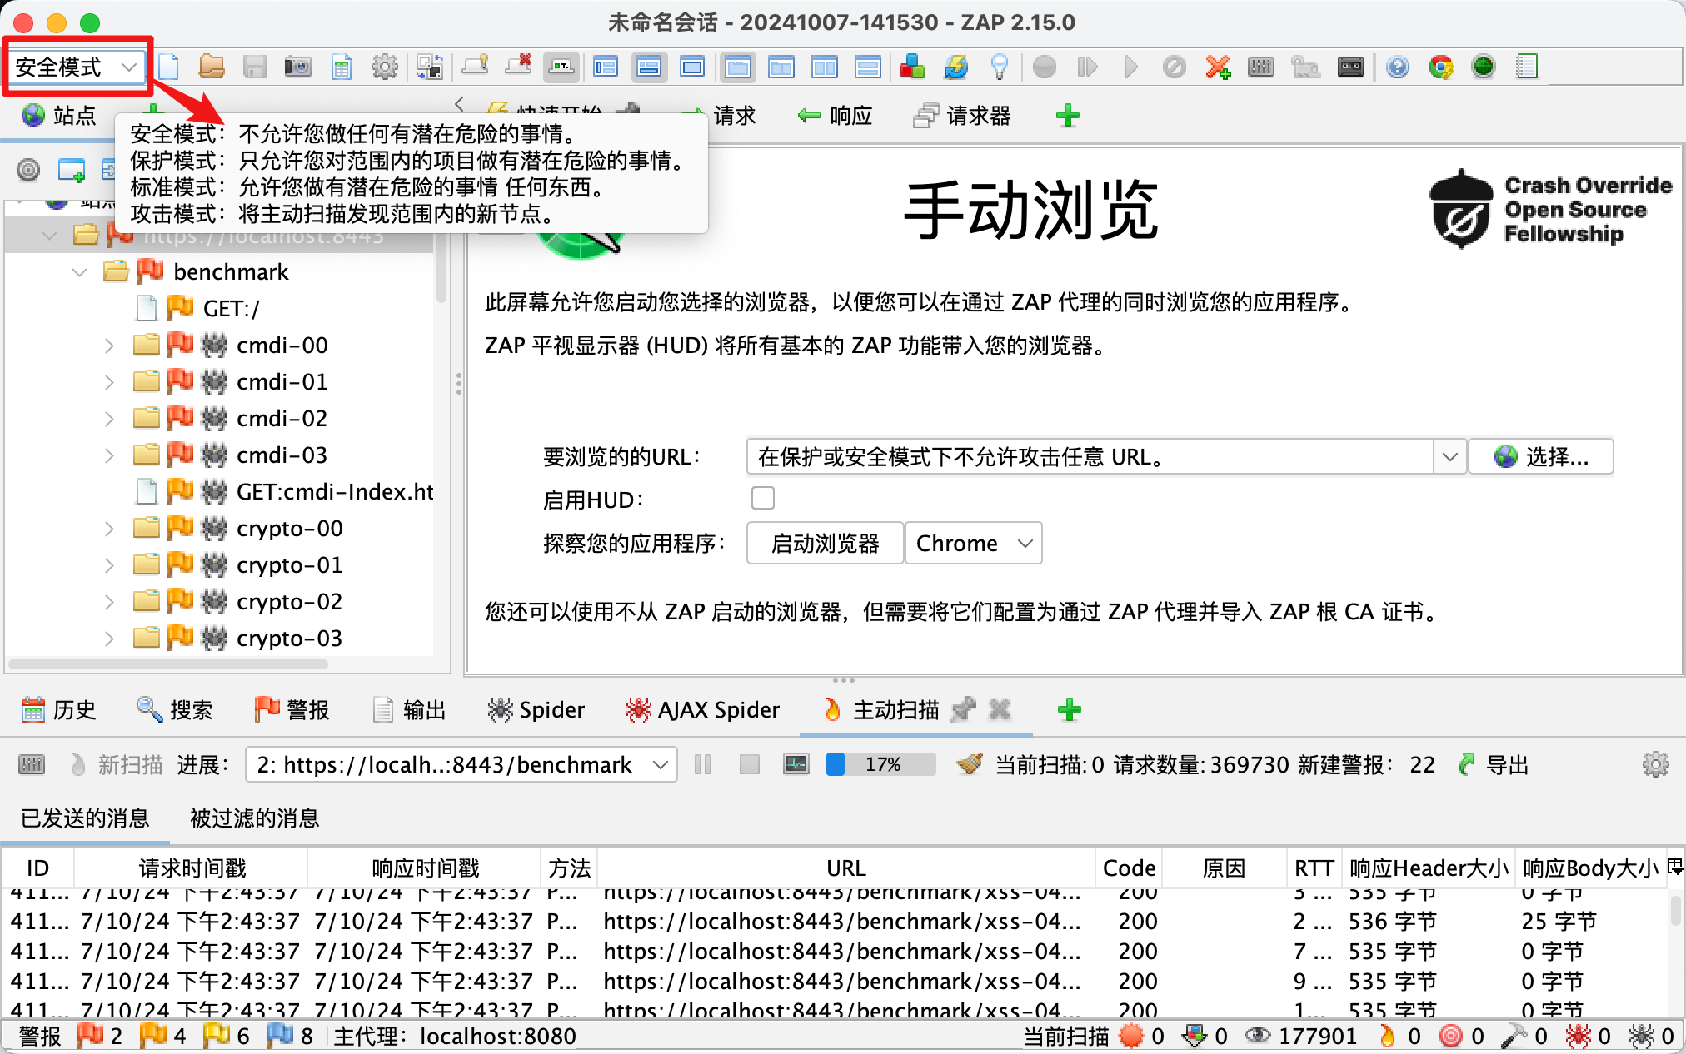
Task: Click the black cassette record icon
Action: [x=1350, y=67]
